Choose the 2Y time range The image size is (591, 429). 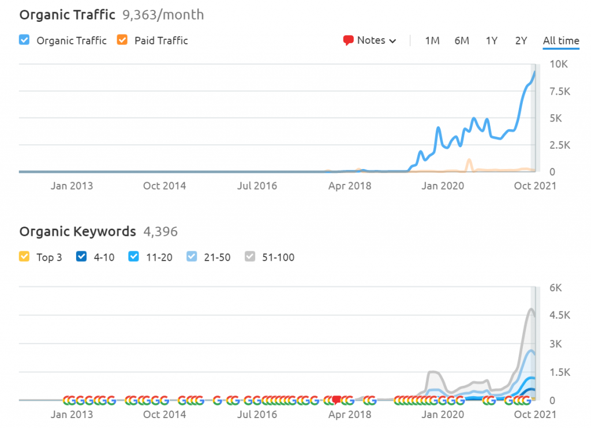521,40
